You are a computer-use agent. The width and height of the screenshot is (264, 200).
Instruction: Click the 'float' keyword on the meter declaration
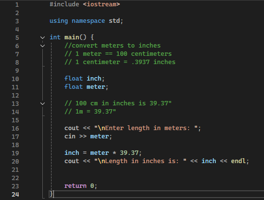[x=73, y=87]
